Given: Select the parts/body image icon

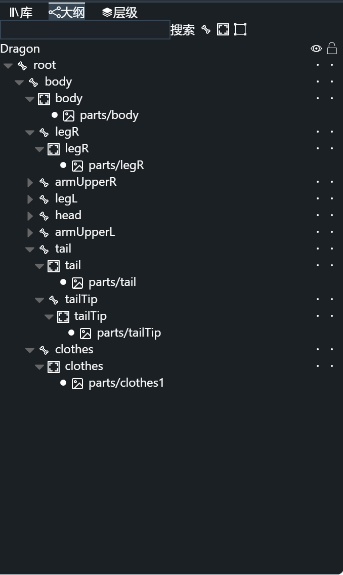Looking at the screenshot, I should tap(69, 116).
